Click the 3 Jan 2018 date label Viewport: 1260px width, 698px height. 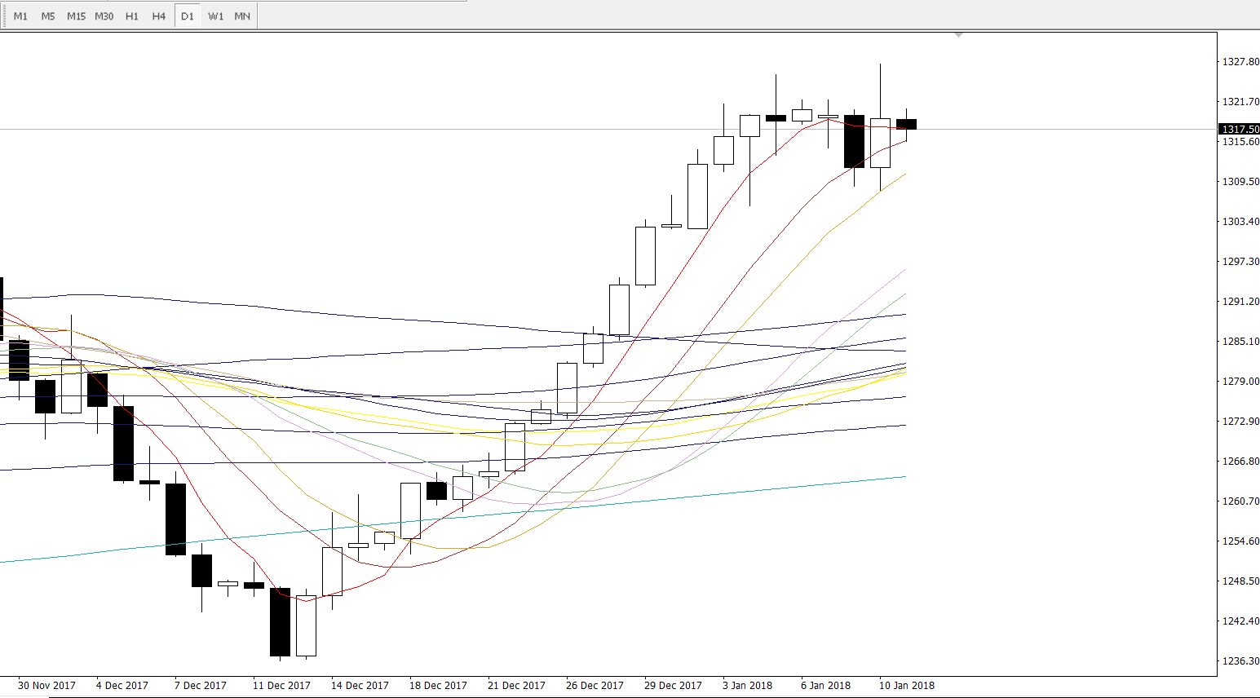point(747,686)
